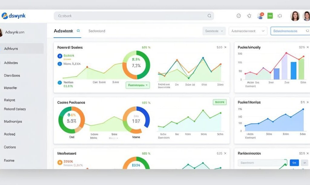Open green Psabsanpate dropdown in first card
Image resolution: width=310 pixels, height=185 pixels.
[x=138, y=85]
